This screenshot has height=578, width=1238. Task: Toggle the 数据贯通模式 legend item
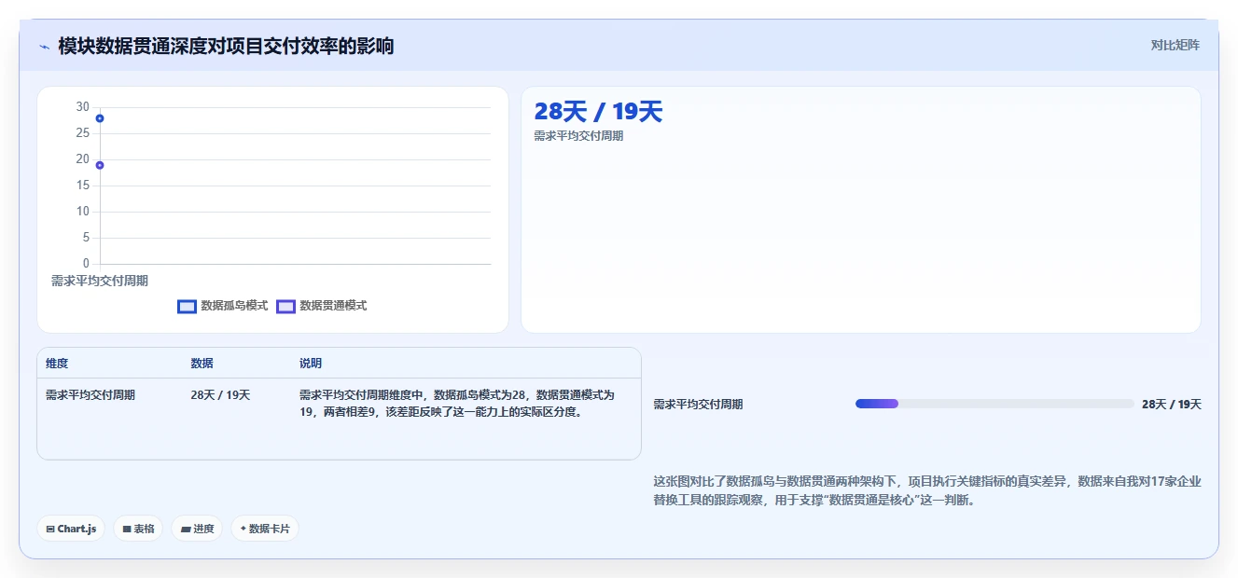coord(322,306)
